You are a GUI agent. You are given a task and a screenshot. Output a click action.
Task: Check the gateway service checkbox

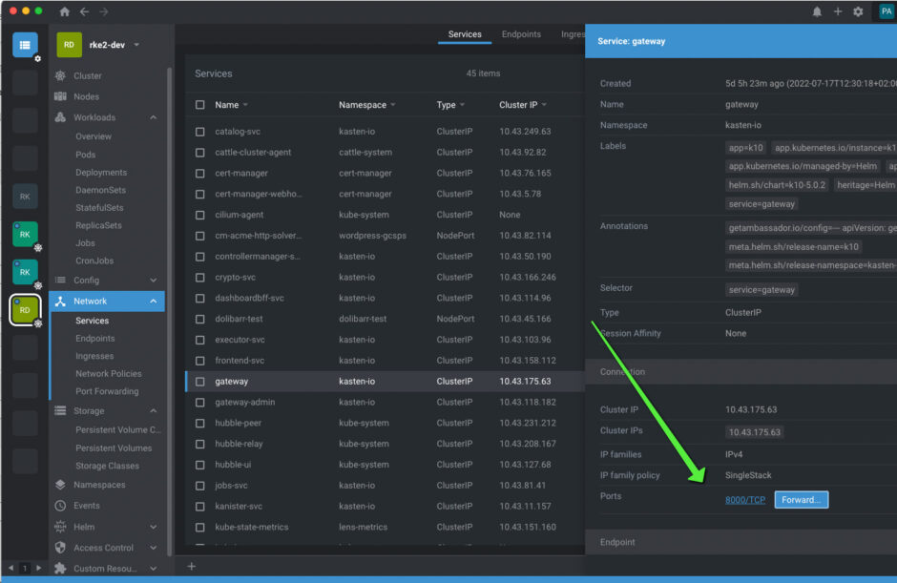199,382
